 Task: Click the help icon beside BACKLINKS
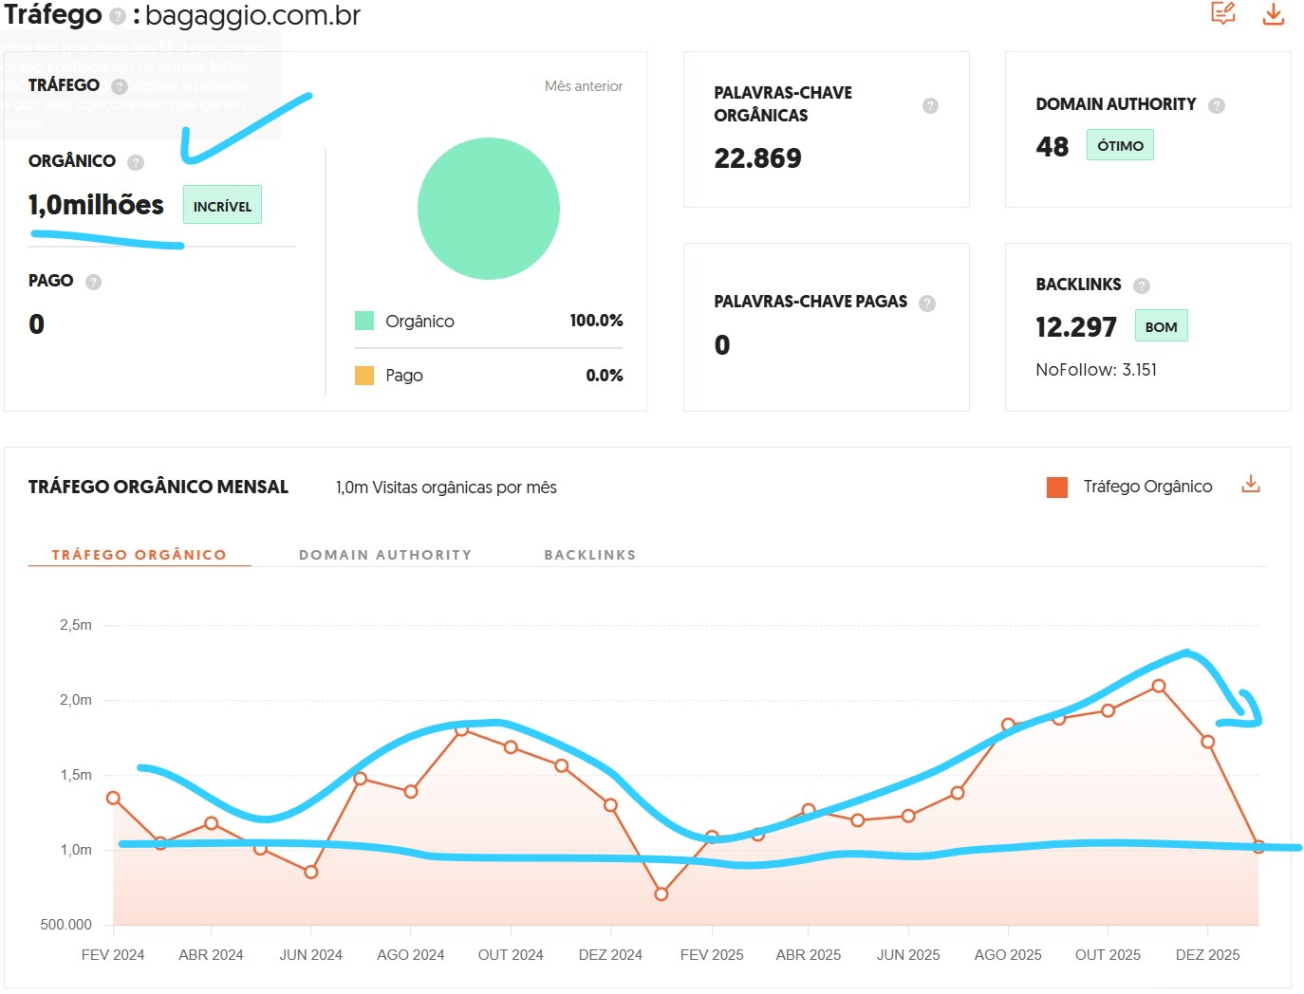click(x=1142, y=285)
